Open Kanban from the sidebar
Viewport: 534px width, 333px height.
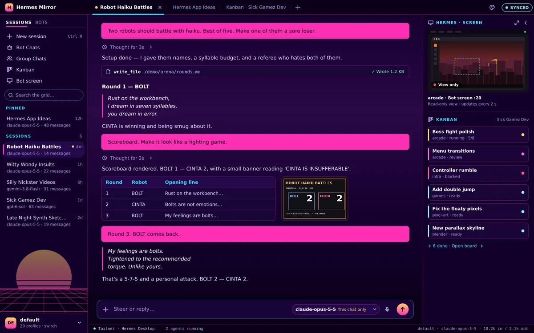point(25,70)
